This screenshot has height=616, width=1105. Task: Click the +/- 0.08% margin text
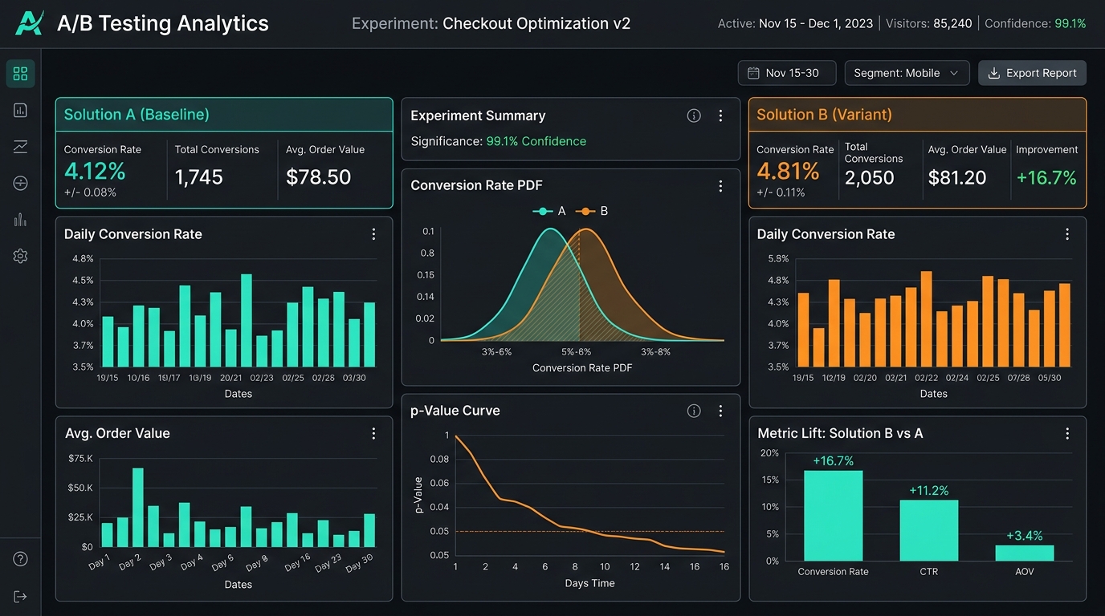(90, 192)
